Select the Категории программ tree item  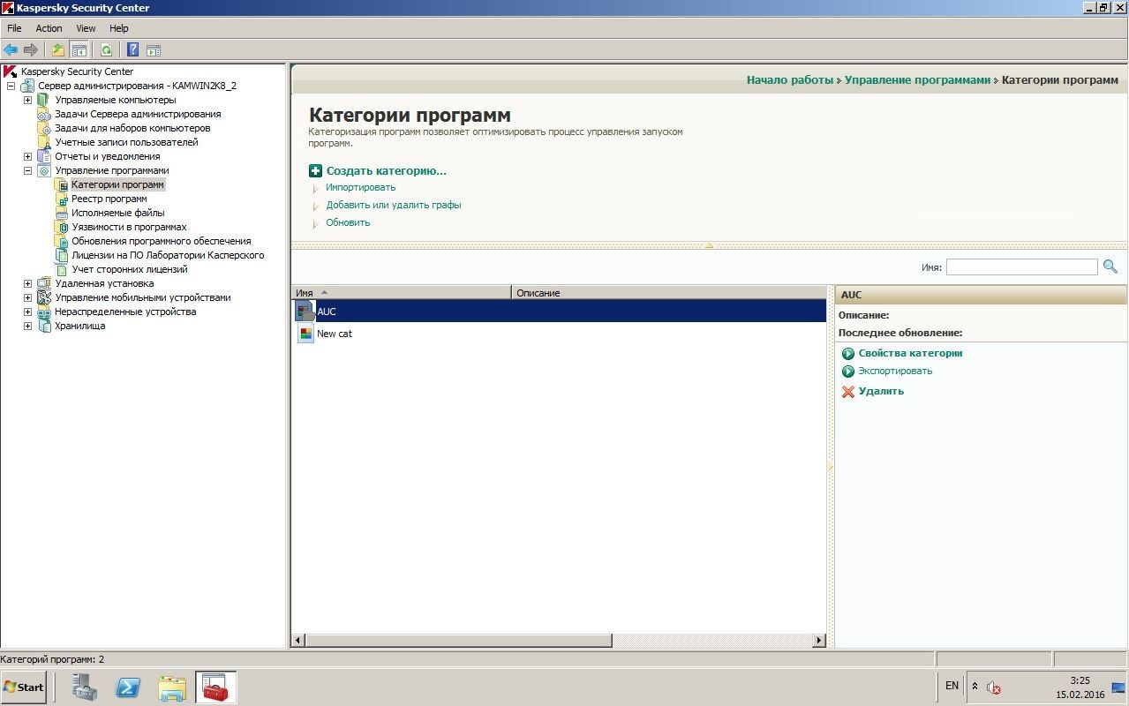point(117,184)
